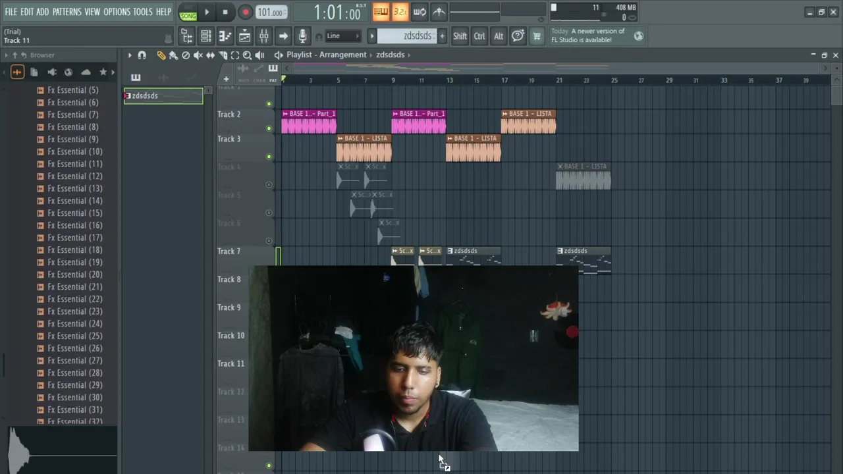Click the right-arrow icon beside the mixer button
843x474 pixels.
[283, 36]
